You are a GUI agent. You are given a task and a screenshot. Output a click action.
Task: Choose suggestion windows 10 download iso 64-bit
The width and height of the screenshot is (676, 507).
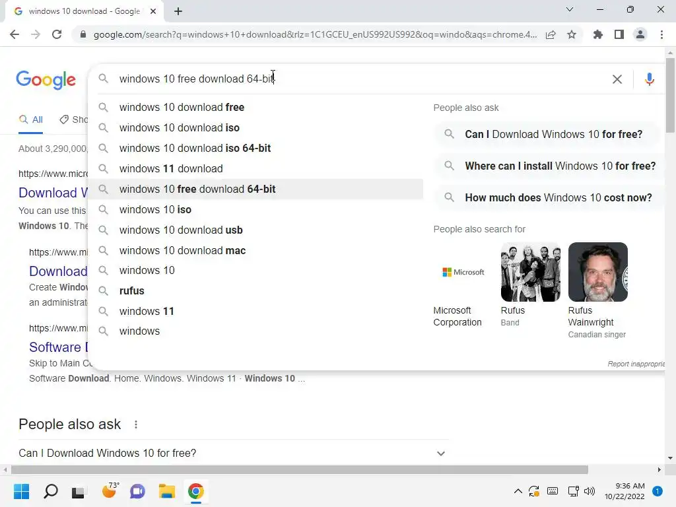click(255, 149)
